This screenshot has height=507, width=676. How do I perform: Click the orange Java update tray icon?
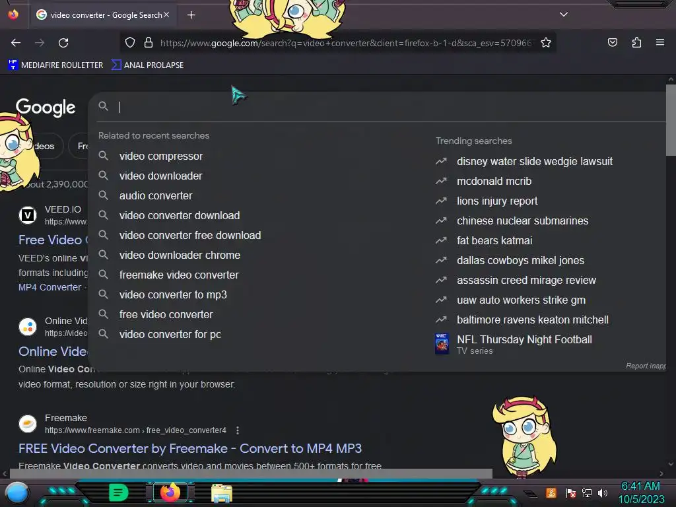coord(551,492)
